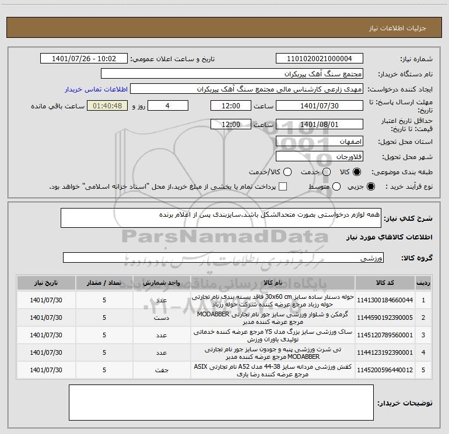Viewport: 449px width, 434px height.
Task: Select product code 1145120789560001
Action: coord(385,335)
